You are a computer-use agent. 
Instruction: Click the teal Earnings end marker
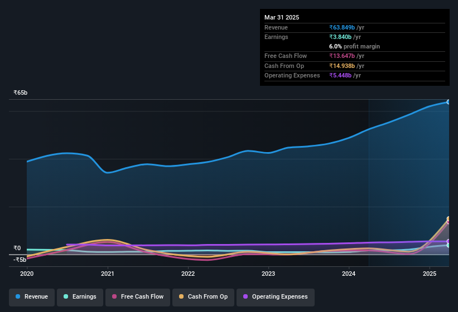coord(449,246)
